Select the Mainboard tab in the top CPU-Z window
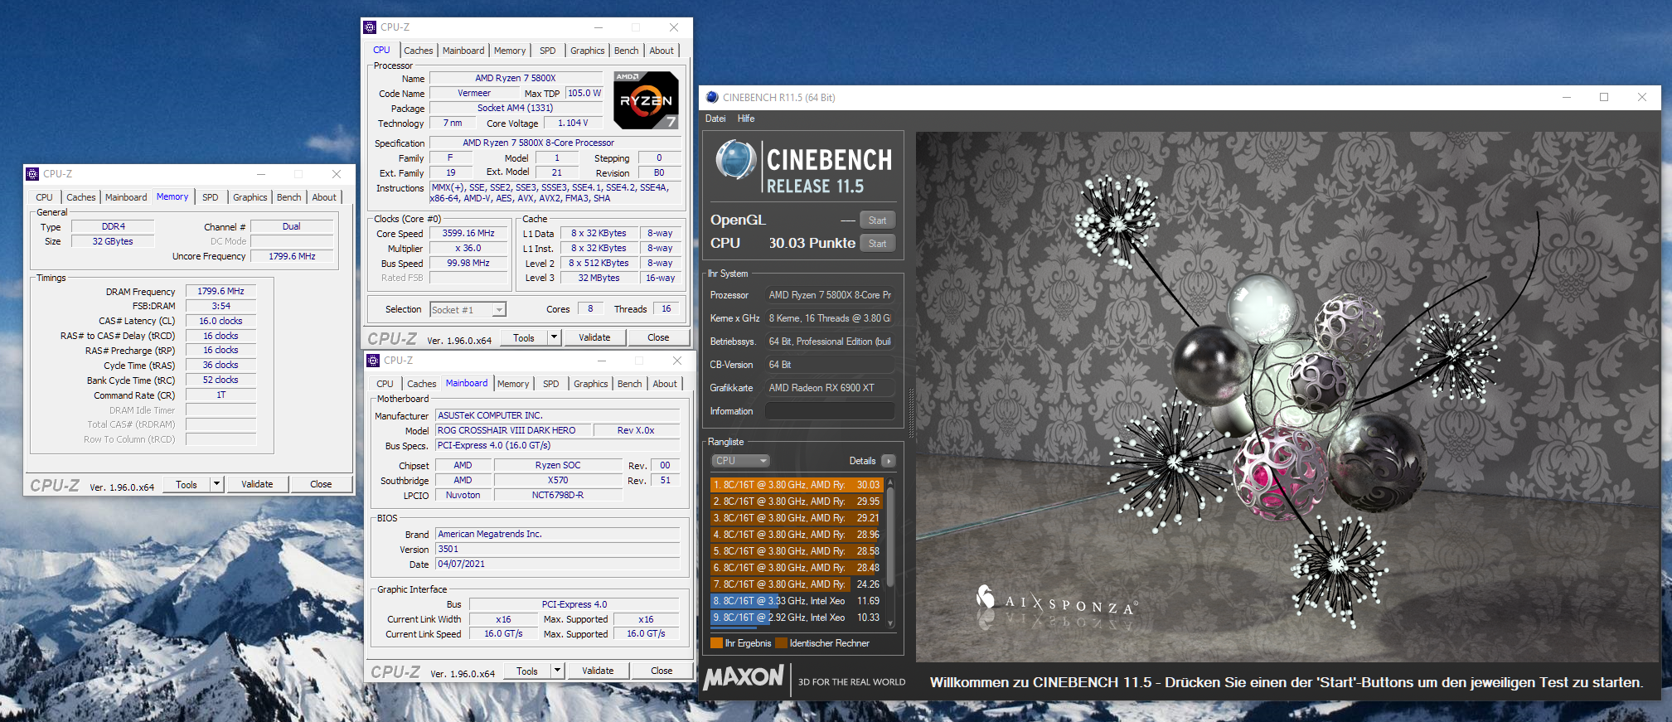This screenshot has width=1672, height=722. coord(463,51)
